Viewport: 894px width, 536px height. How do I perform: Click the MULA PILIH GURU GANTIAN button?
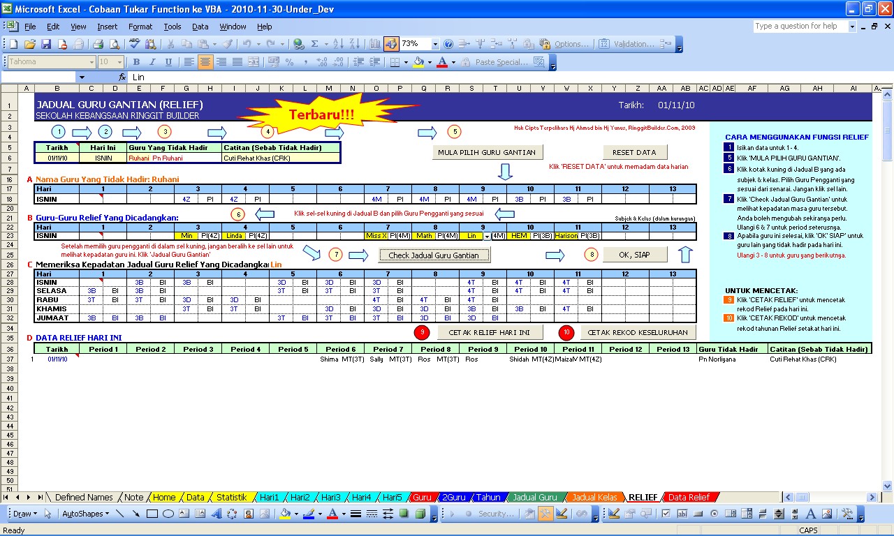(487, 152)
